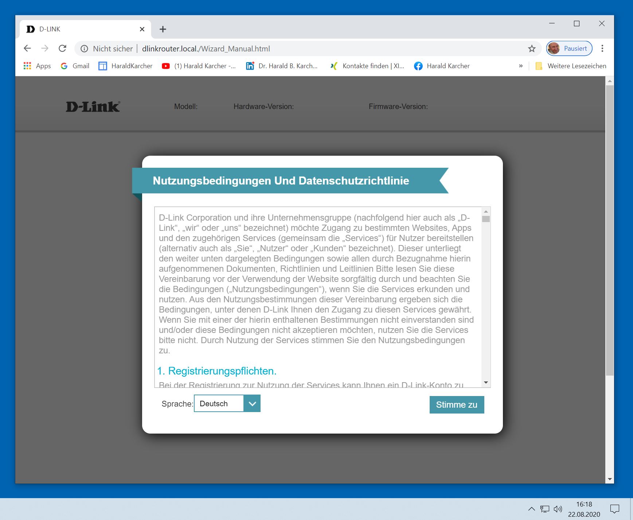633x520 pixels.
Task: Open the Kontakte finden XING bookmark
Action: click(x=367, y=66)
